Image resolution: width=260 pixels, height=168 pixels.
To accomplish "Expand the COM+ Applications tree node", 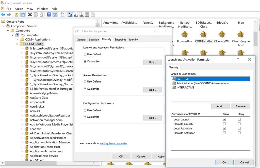I will [17, 39].
